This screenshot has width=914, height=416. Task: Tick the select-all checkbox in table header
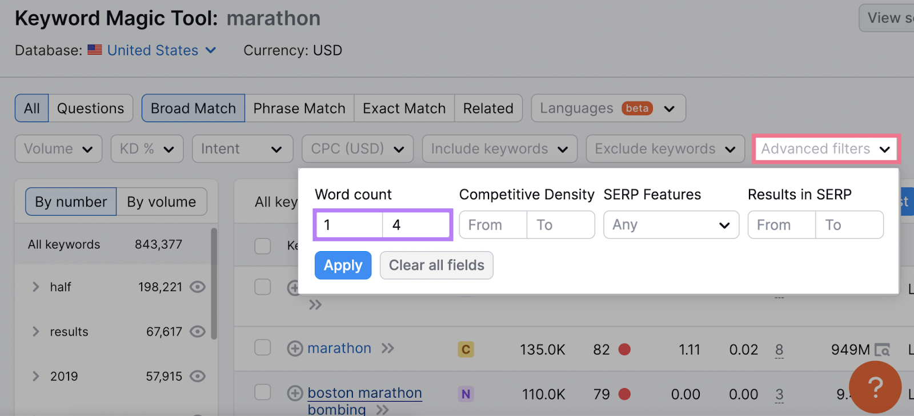click(263, 246)
